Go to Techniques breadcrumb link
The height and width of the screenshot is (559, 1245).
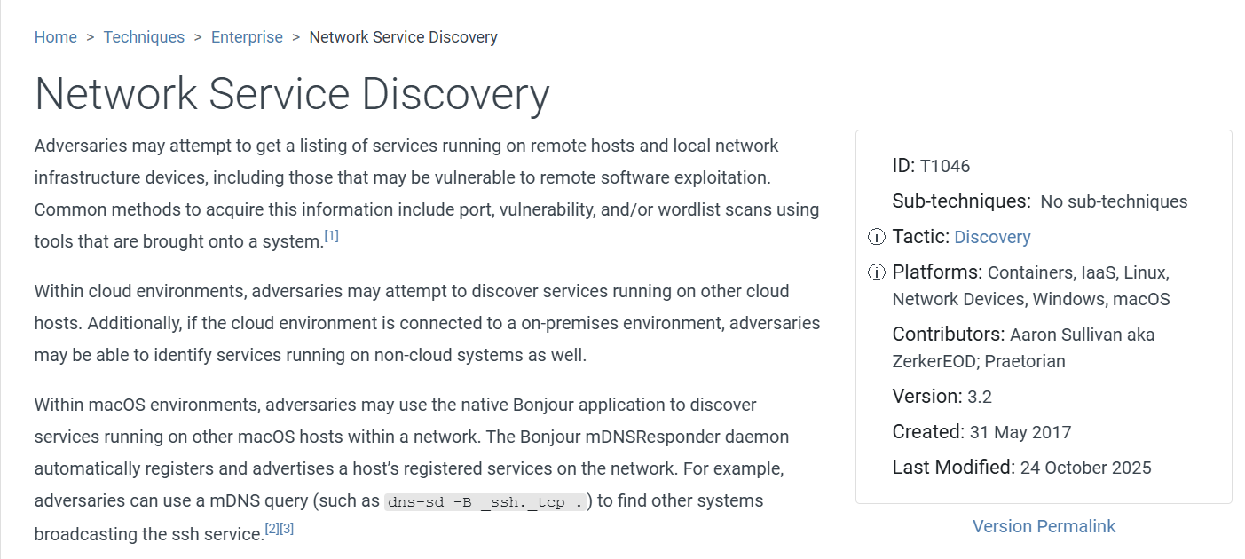(x=144, y=37)
